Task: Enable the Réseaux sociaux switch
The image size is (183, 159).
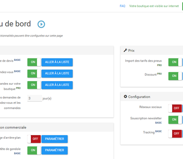Action: pyautogui.click(x=175, y=109)
